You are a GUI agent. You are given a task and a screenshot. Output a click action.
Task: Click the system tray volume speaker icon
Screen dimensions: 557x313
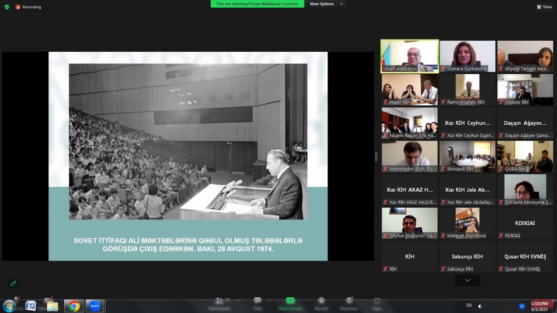(x=480, y=306)
